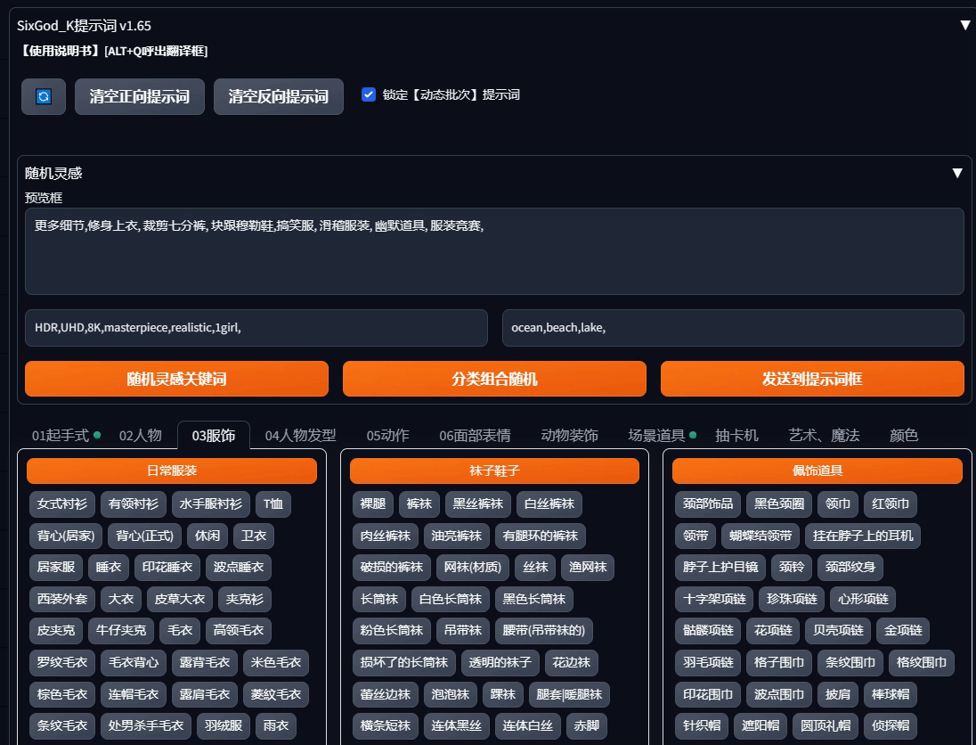976x745 pixels.
Task: Switch to the 01起手式 tab
Action: click(x=61, y=435)
